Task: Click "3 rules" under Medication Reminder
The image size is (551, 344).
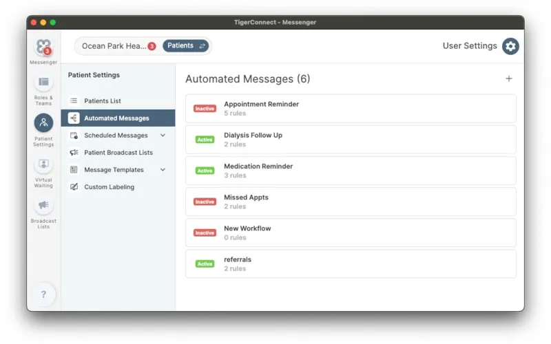Action: pos(235,175)
